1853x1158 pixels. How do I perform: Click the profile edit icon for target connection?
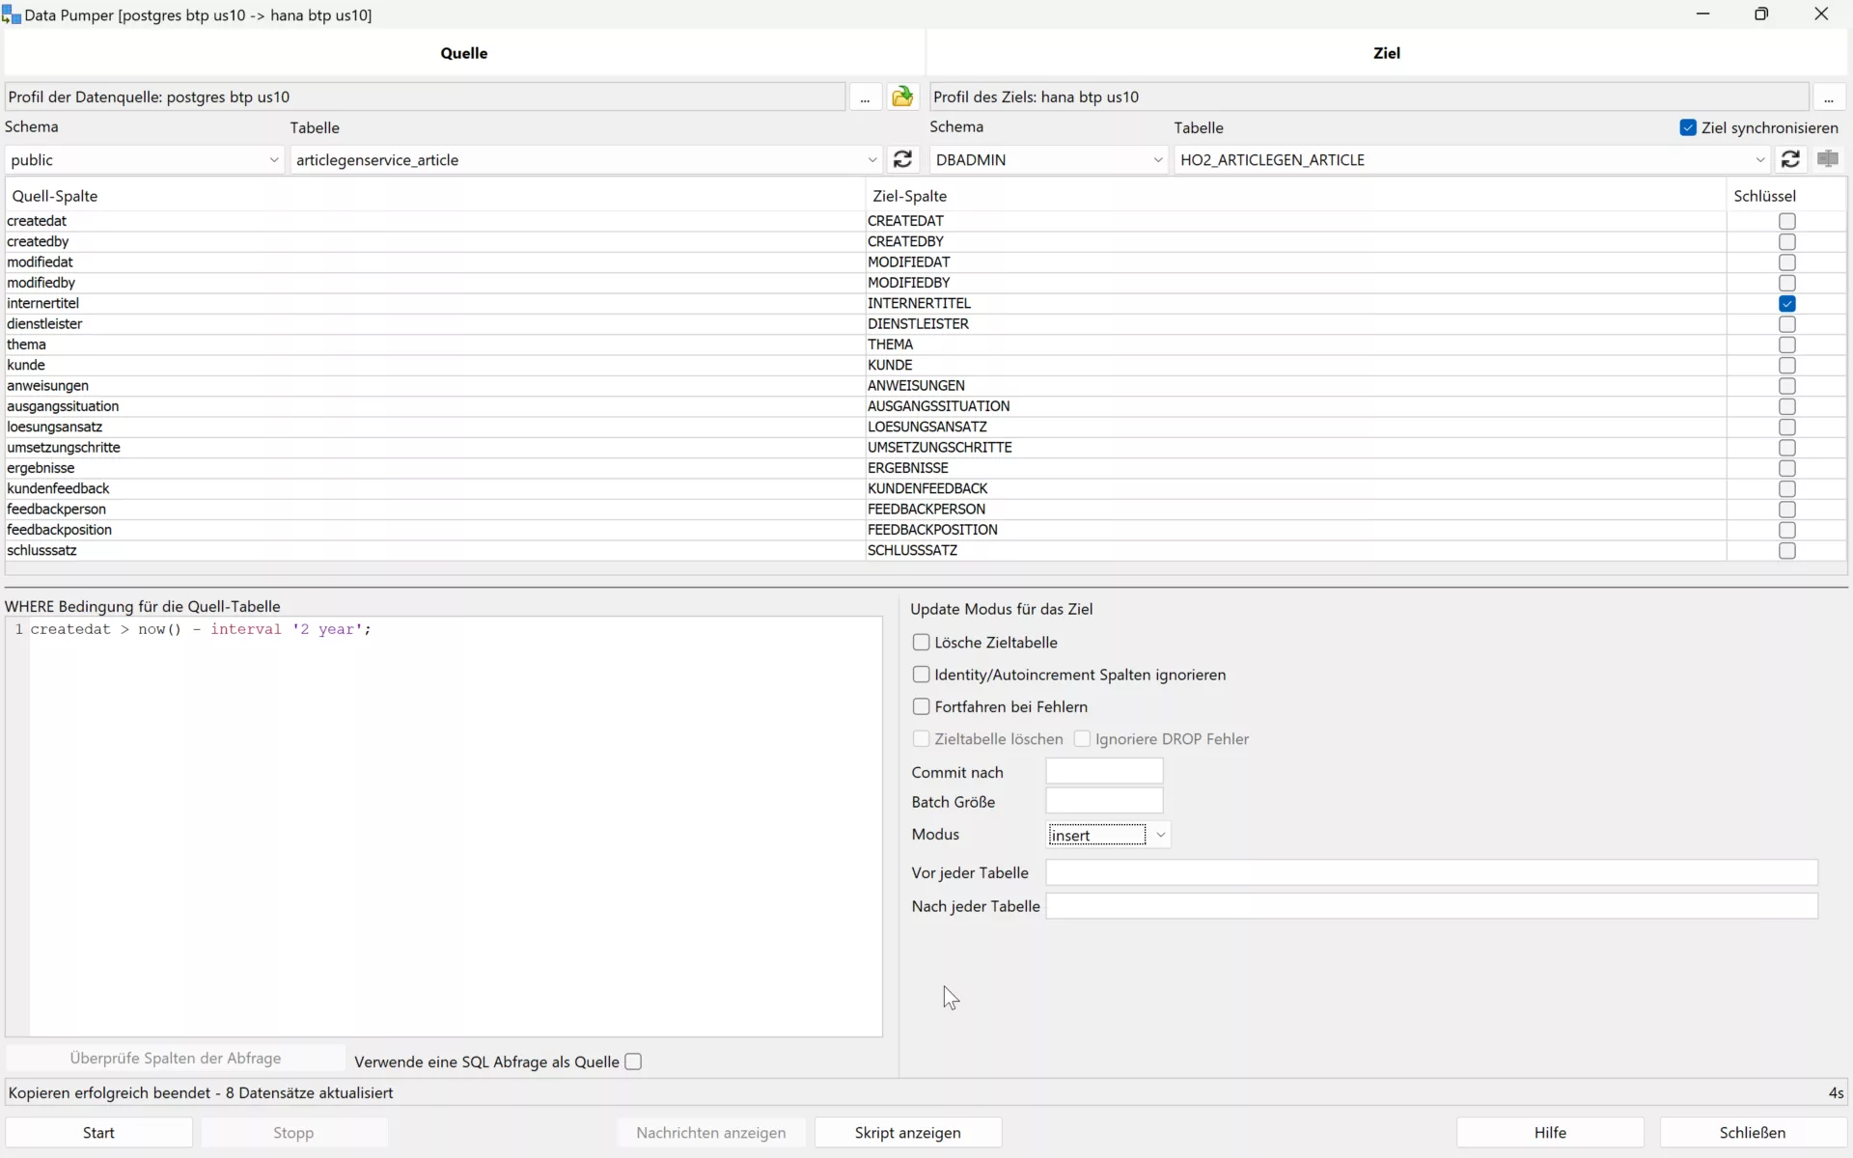click(1829, 96)
